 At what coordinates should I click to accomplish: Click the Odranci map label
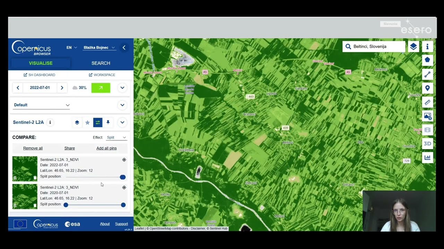click(348, 185)
